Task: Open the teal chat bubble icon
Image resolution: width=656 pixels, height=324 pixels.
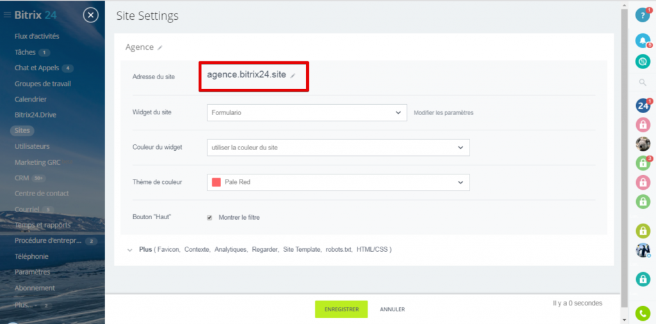Action: [x=643, y=61]
